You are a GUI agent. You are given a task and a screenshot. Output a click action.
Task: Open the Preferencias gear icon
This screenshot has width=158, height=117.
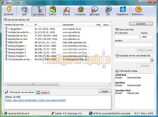pos(138,10)
